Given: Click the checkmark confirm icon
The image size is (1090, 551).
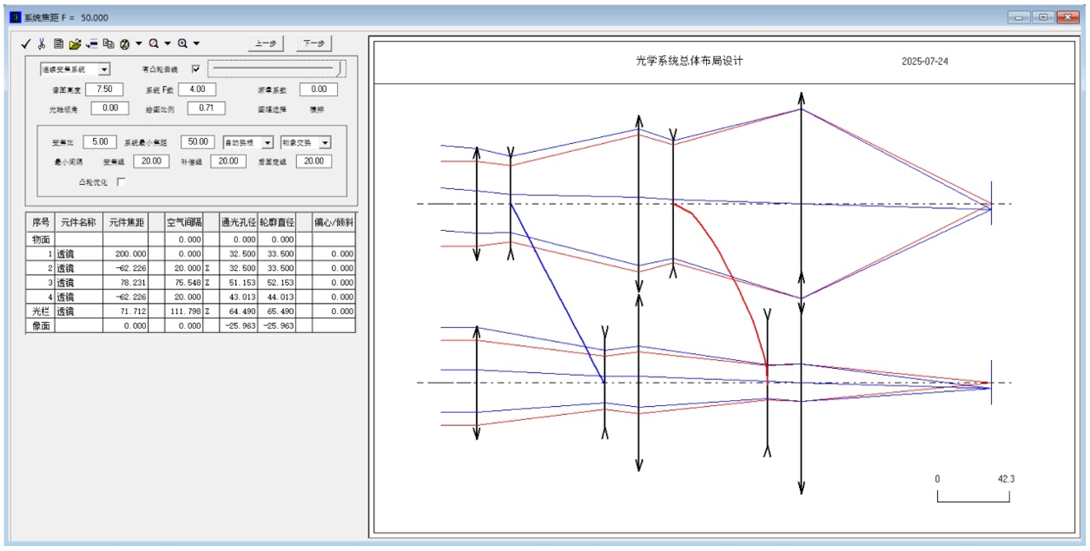Looking at the screenshot, I should pyautogui.click(x=26, y=43).
